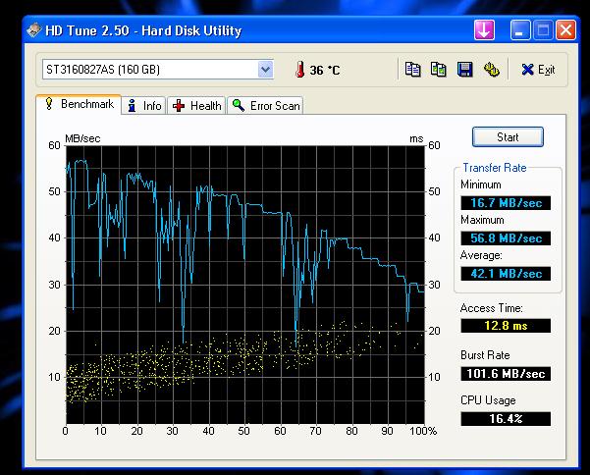Click the CPU Usage 16.4% value box
Viewport: 590px width, 475px height.
505,419
